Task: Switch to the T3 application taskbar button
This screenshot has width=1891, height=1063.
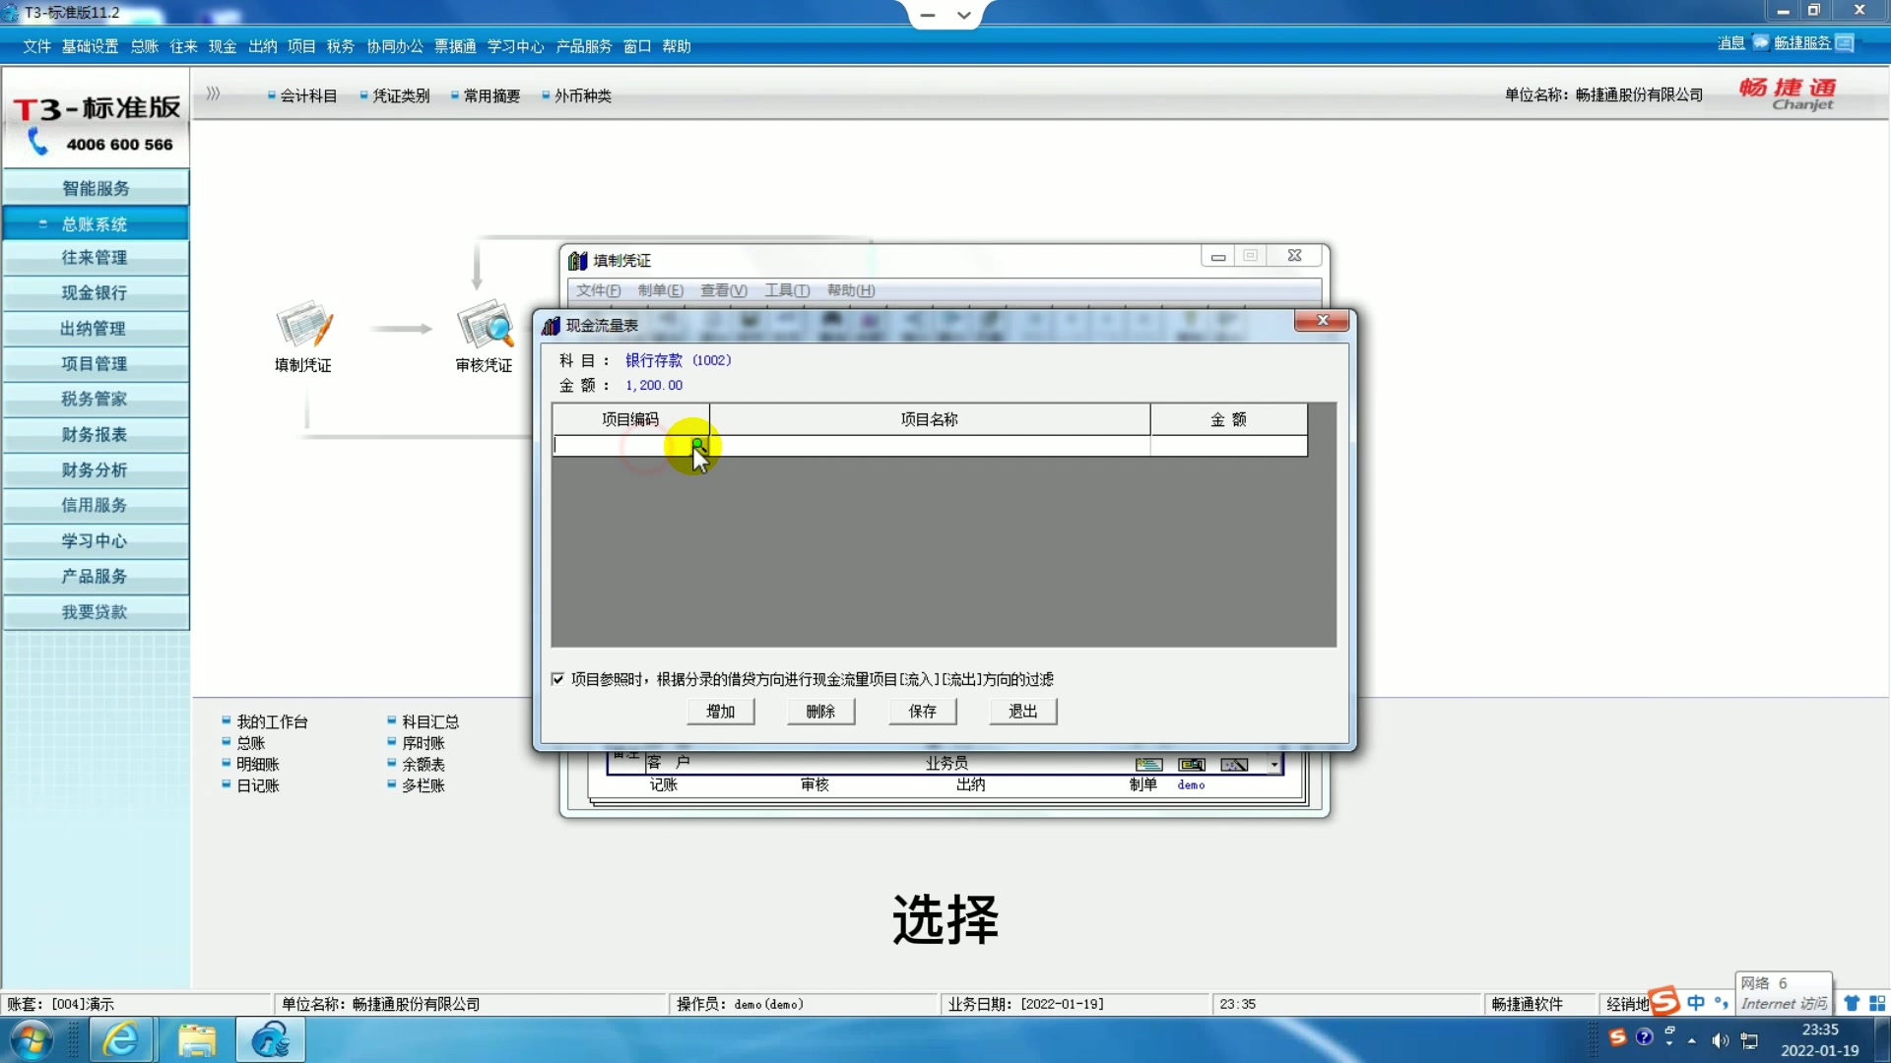Action: 271,1039
